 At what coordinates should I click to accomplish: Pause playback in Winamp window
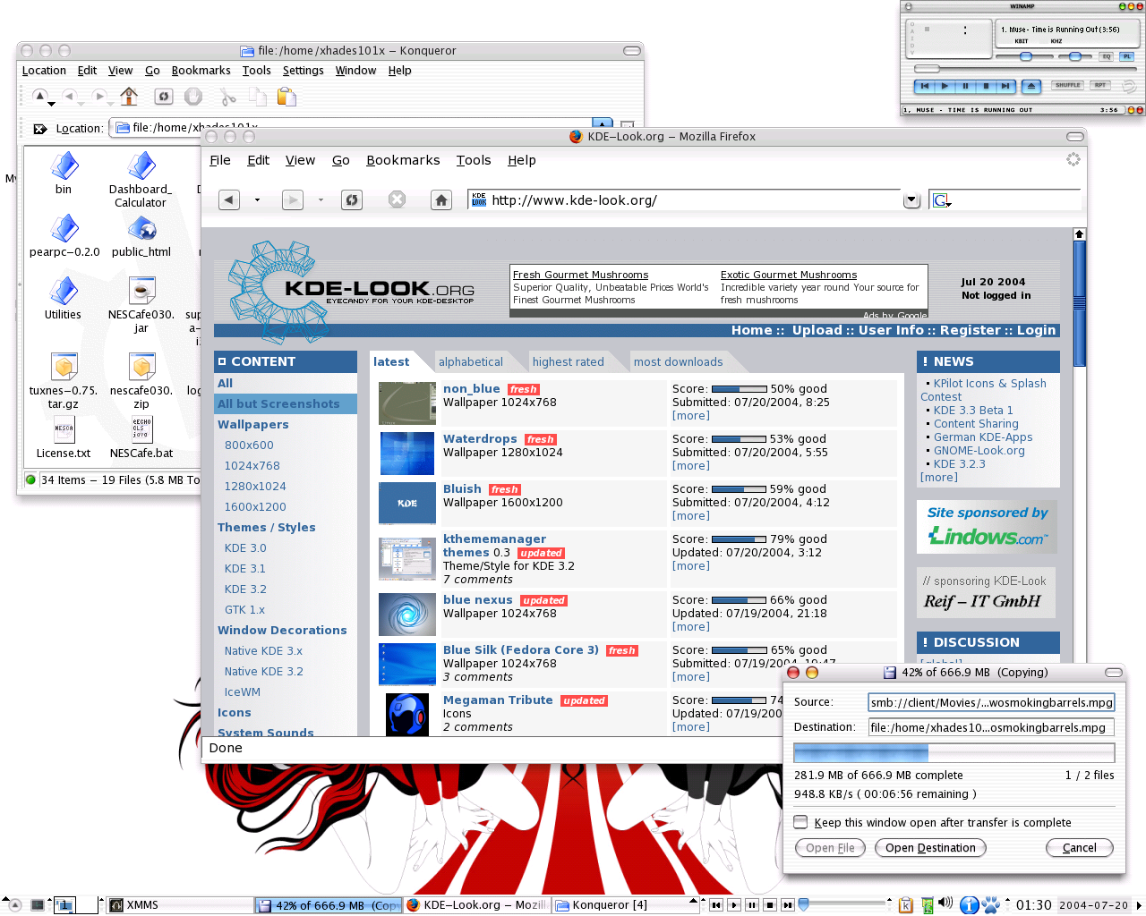point(965,87)
